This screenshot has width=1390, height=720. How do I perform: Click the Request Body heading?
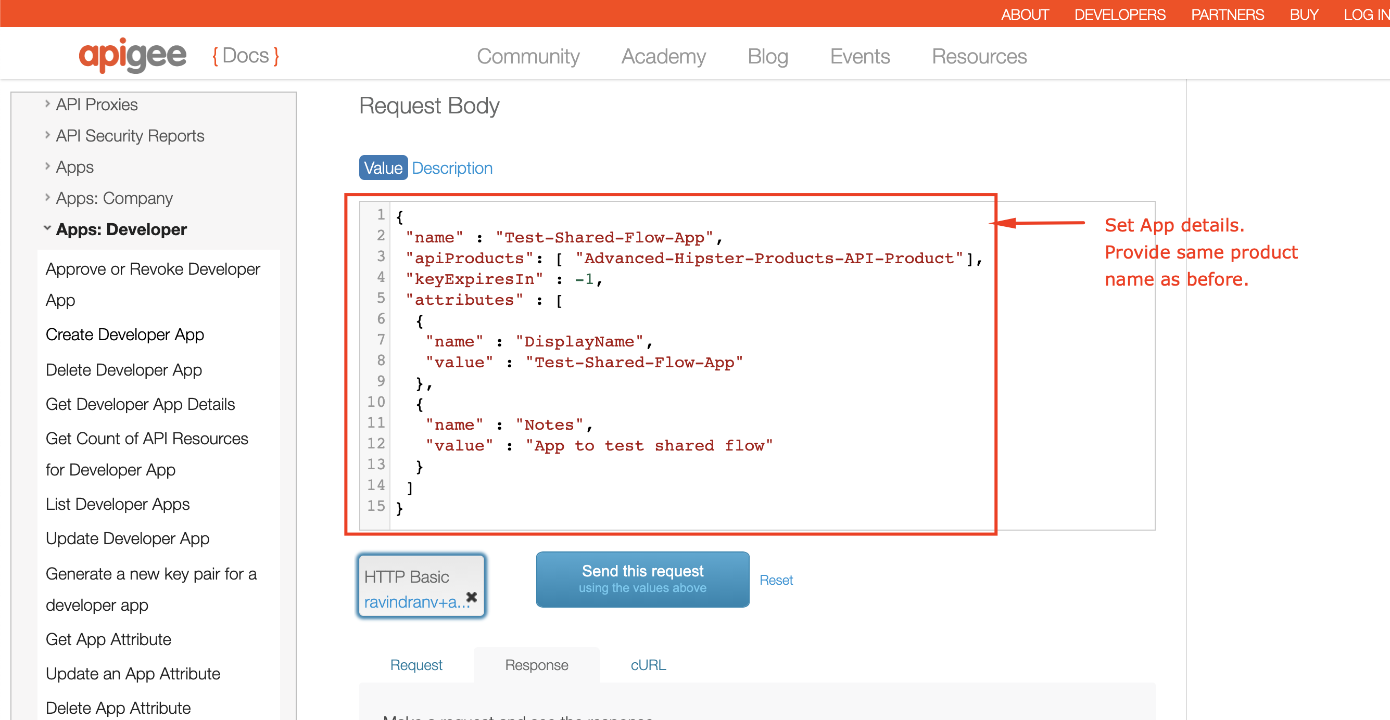click(429, 105)
